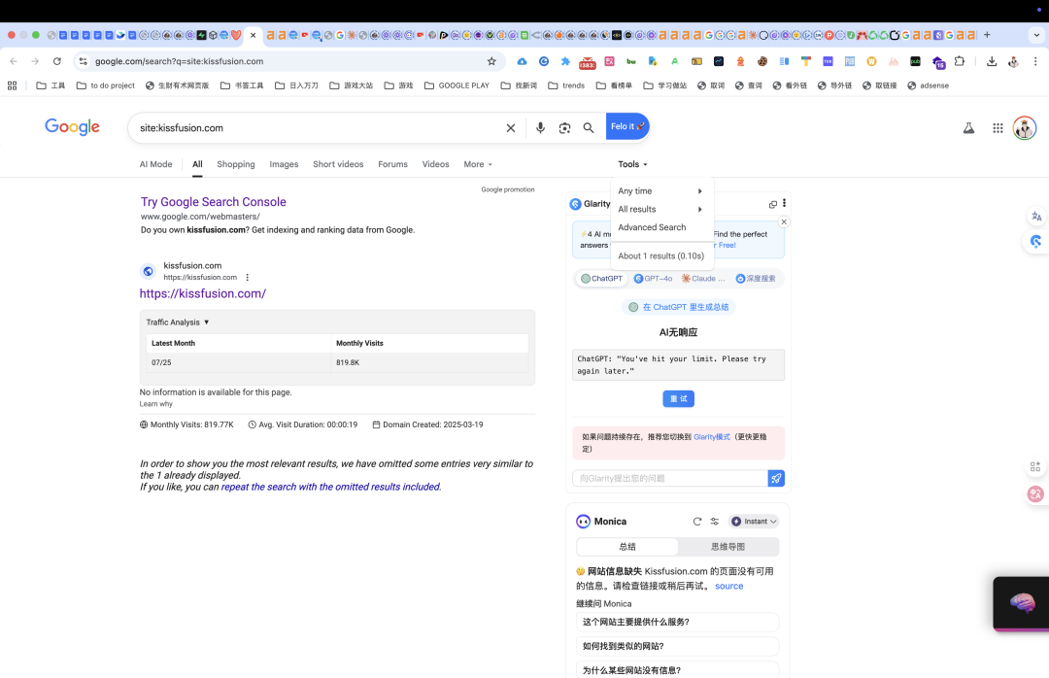Focus the Glarity question input field
Image resolution: width=1049 pixels, height=678 pixels.
point(669,478)
